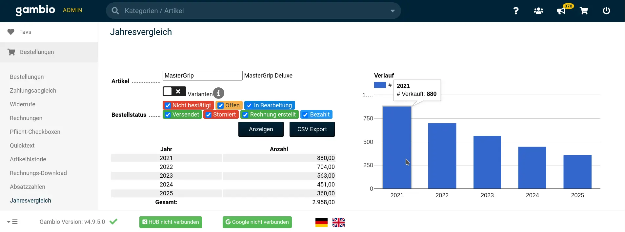The image size is (625, 232).
Task: Open the help question mark icon
Action: (516, 11)
